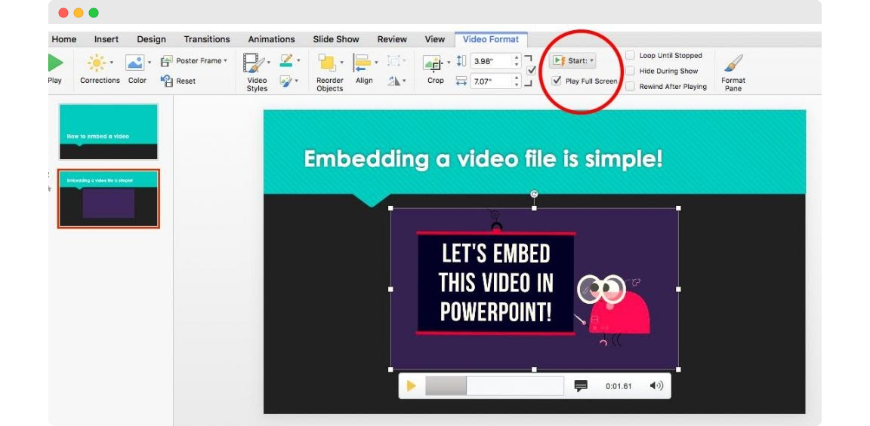Open the Format Pane
870x426 pixels.
[733, 65]
